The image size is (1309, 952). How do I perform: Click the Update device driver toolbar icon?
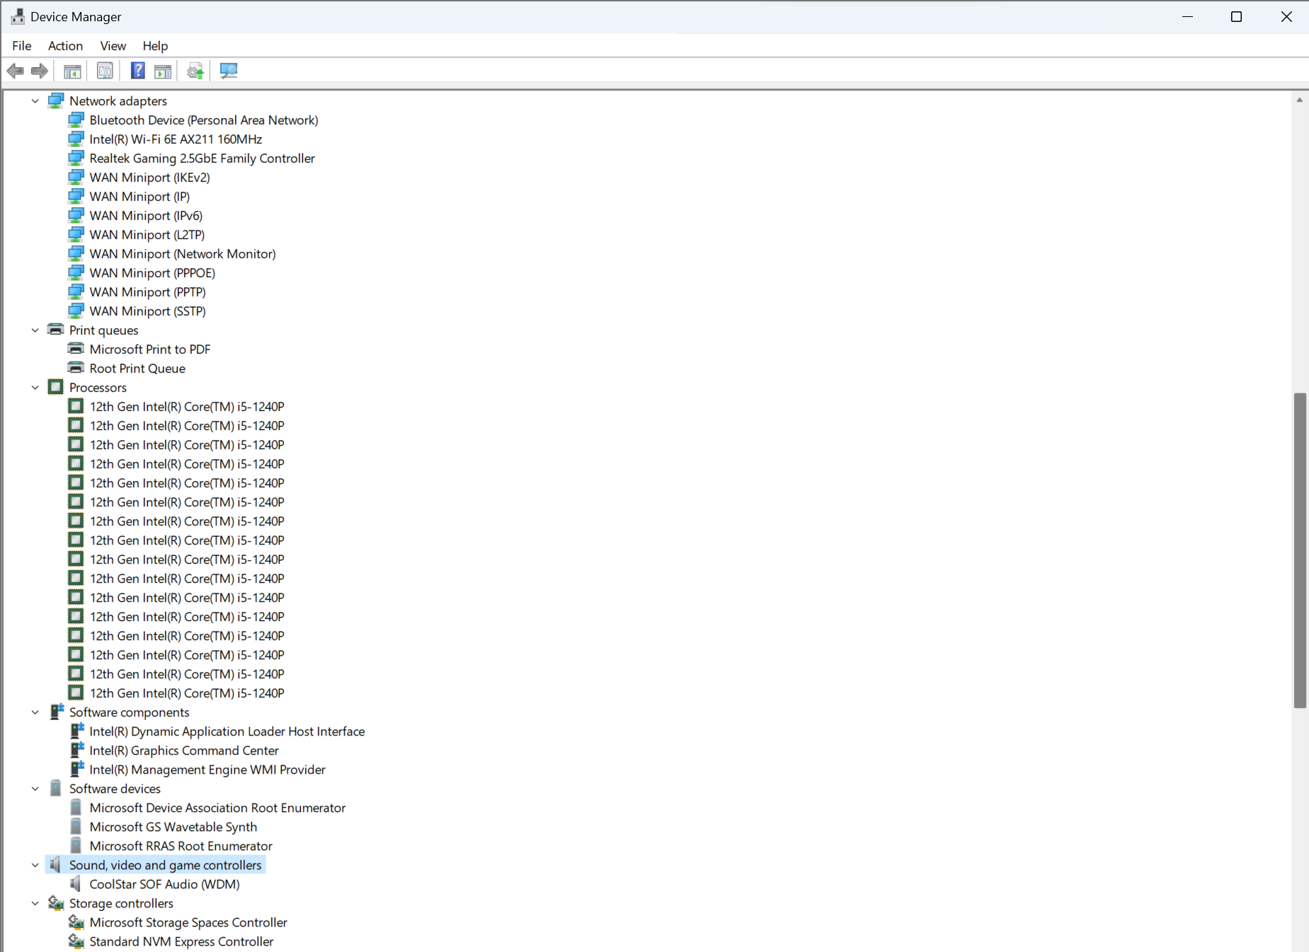(195, 71)
